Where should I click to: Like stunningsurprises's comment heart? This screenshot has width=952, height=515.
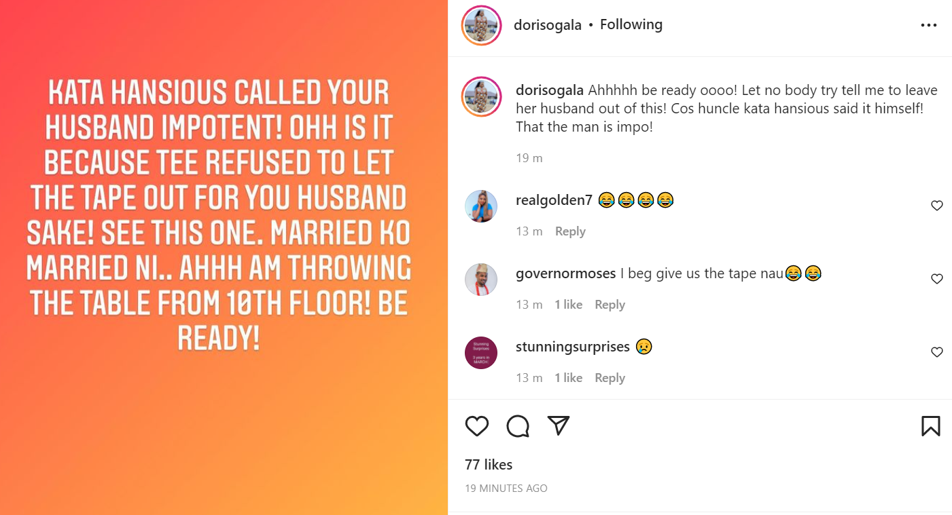(x=936, y=352)
